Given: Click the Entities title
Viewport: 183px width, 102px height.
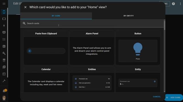Looking at the screenshot, I should (x=92, y=69).
